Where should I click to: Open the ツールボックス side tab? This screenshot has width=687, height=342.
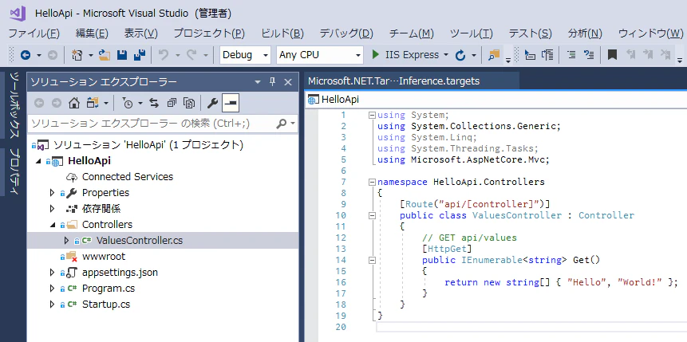15,104
